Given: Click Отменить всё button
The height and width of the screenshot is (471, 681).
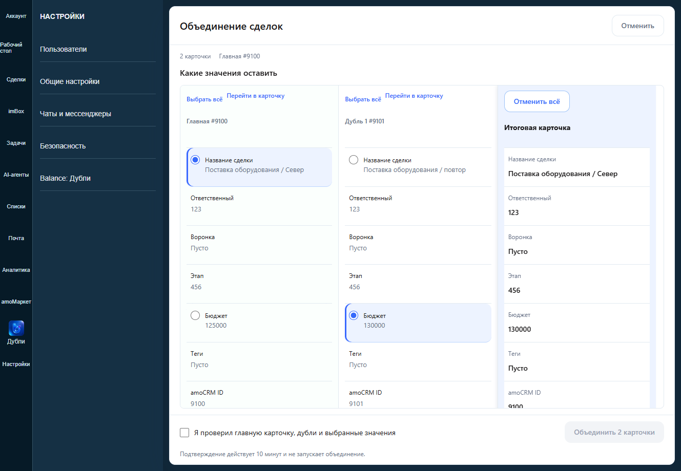Looking at the screenshot, I should (x=536, y=101).
